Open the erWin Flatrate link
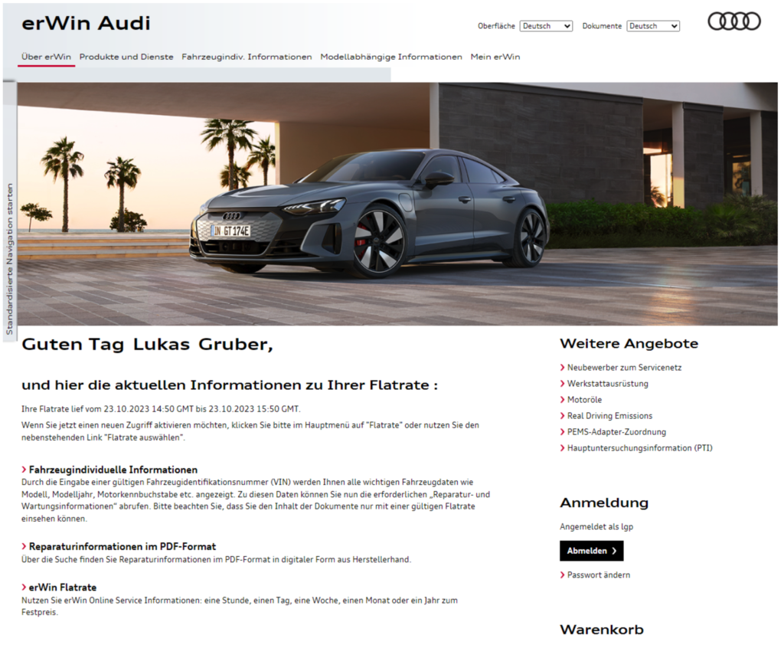This screenshot has width=784, height=671. tap(63, 588)
